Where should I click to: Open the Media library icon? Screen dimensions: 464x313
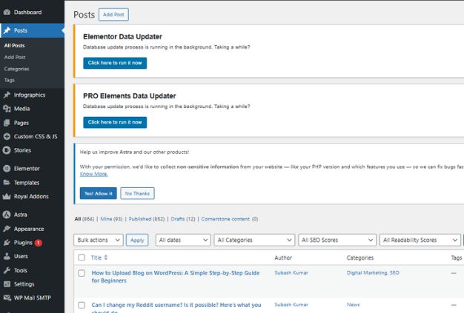tap(7, 109)
